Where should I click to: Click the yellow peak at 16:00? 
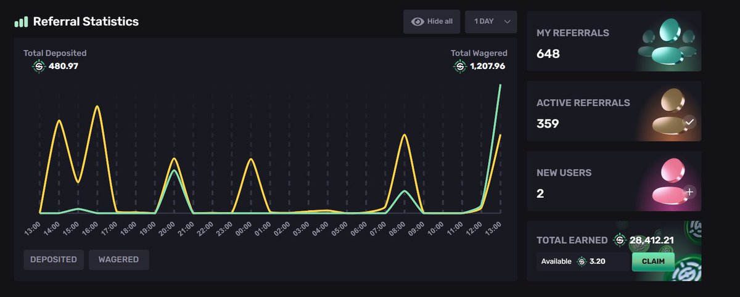click(x=97, y=107)
